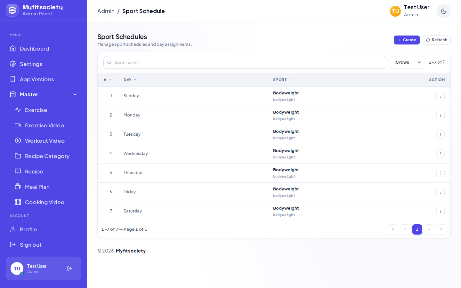Image resolution: width=461 pixels, height=288 pixels.
Task: Open the Dashboard home icon
Action: click(13, 48)
